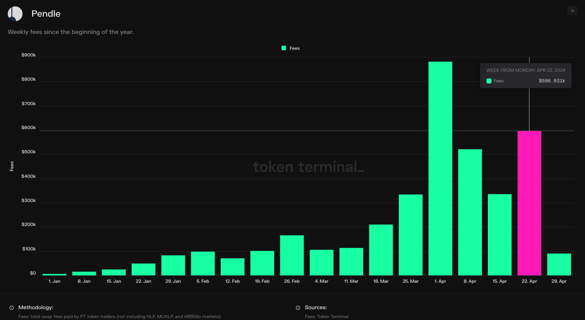Click the green Fees legend swatch
The height and width of the screenshot is (320, 585).
click(284, 48)
